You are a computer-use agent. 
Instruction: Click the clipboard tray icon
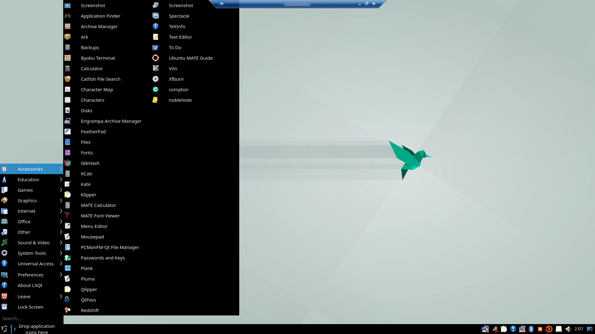click(504, 329)
